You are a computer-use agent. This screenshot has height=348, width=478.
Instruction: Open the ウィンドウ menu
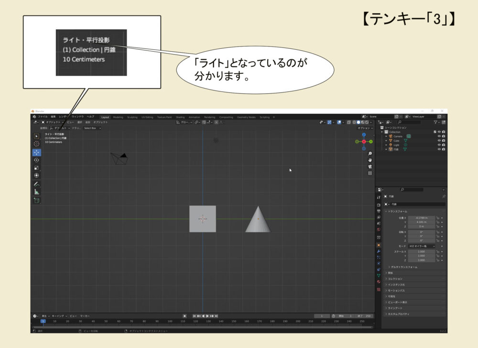[x=77, y=117]
